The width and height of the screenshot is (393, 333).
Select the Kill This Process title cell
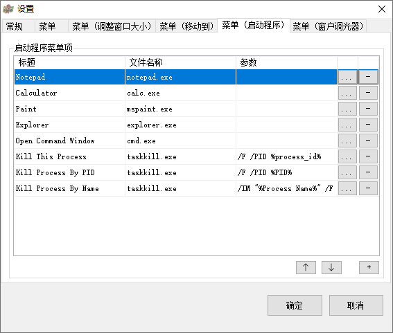coord(69,156)
